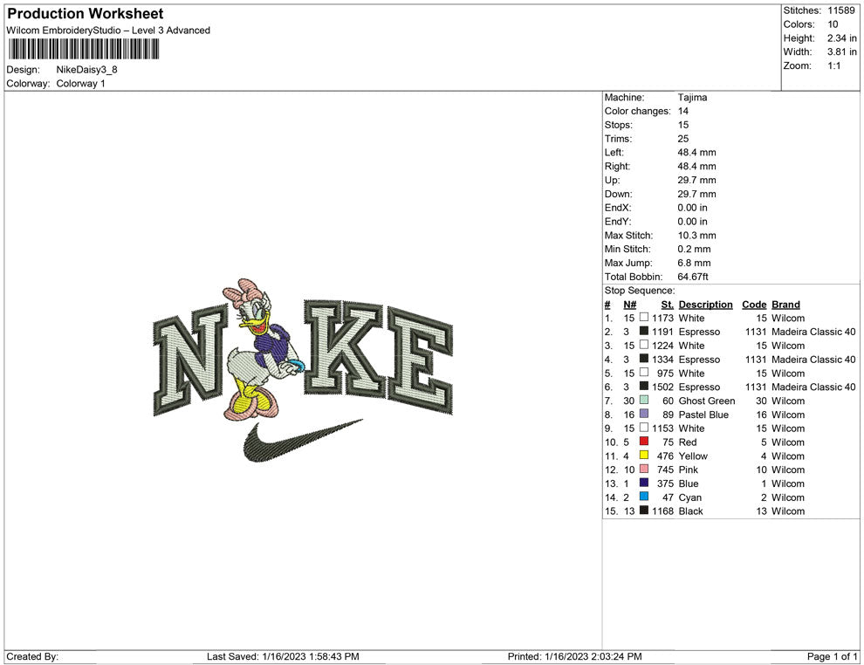Click 'Madeira Classic 40' in stop 6

click(x=813, y=387)
